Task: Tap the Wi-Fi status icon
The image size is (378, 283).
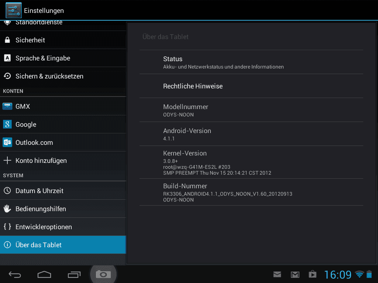Action: pyautogui.click(x=360, y=274)
